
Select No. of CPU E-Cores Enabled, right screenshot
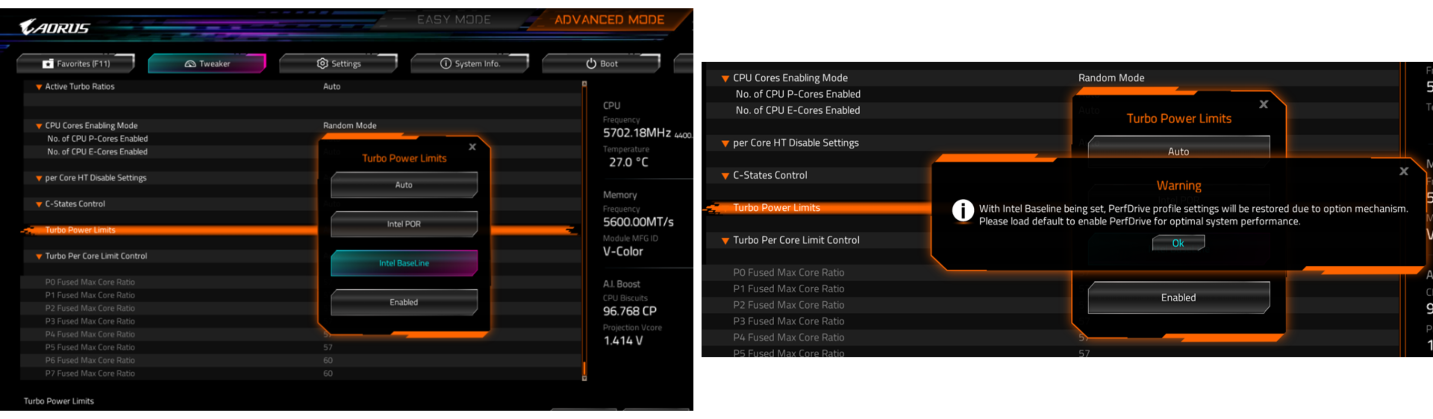798,110
